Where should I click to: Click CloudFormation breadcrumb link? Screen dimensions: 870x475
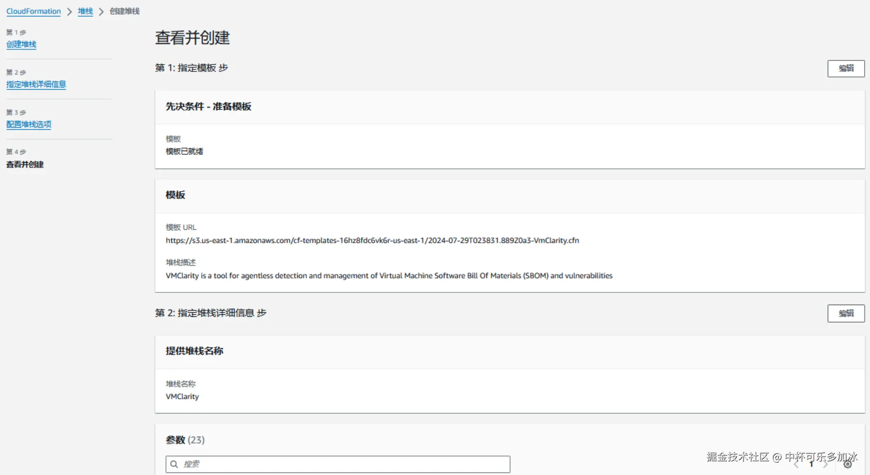[x=34, y=11]
